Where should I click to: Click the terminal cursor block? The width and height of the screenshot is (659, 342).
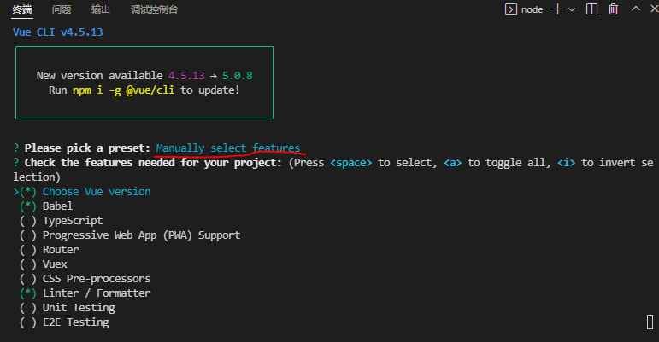(650, 322)
